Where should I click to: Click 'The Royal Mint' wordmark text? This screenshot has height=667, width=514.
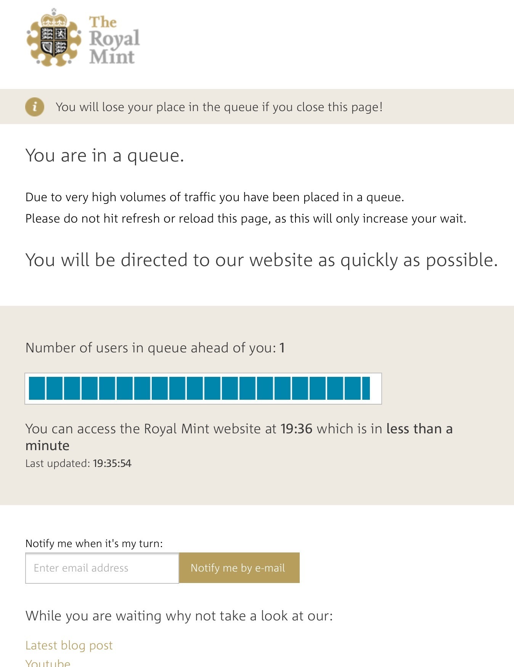tap(114, 40)
